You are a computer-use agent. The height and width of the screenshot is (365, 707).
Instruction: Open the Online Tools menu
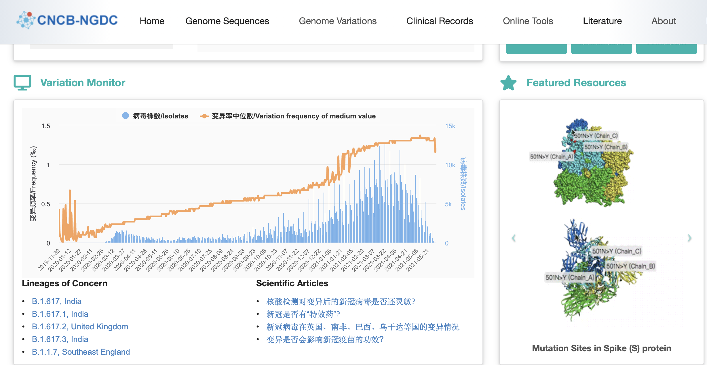pyautogui.click(x=528, y=21)
